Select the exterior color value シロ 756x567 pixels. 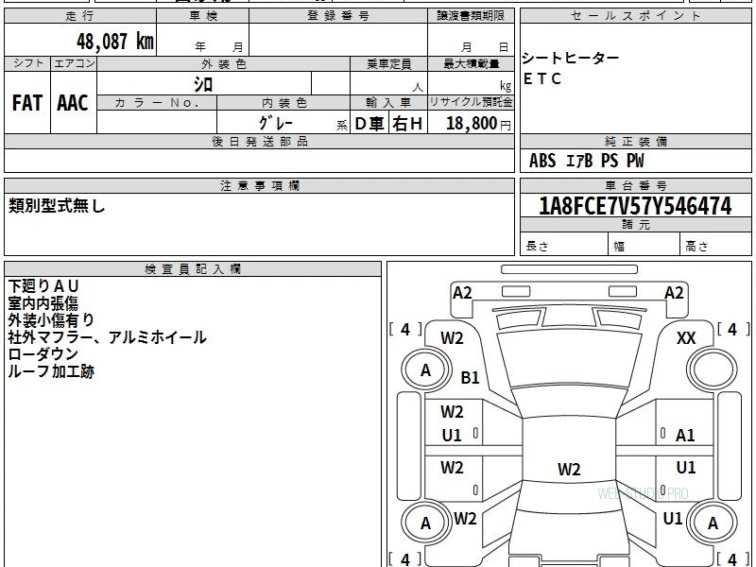(x=203, y=85)
